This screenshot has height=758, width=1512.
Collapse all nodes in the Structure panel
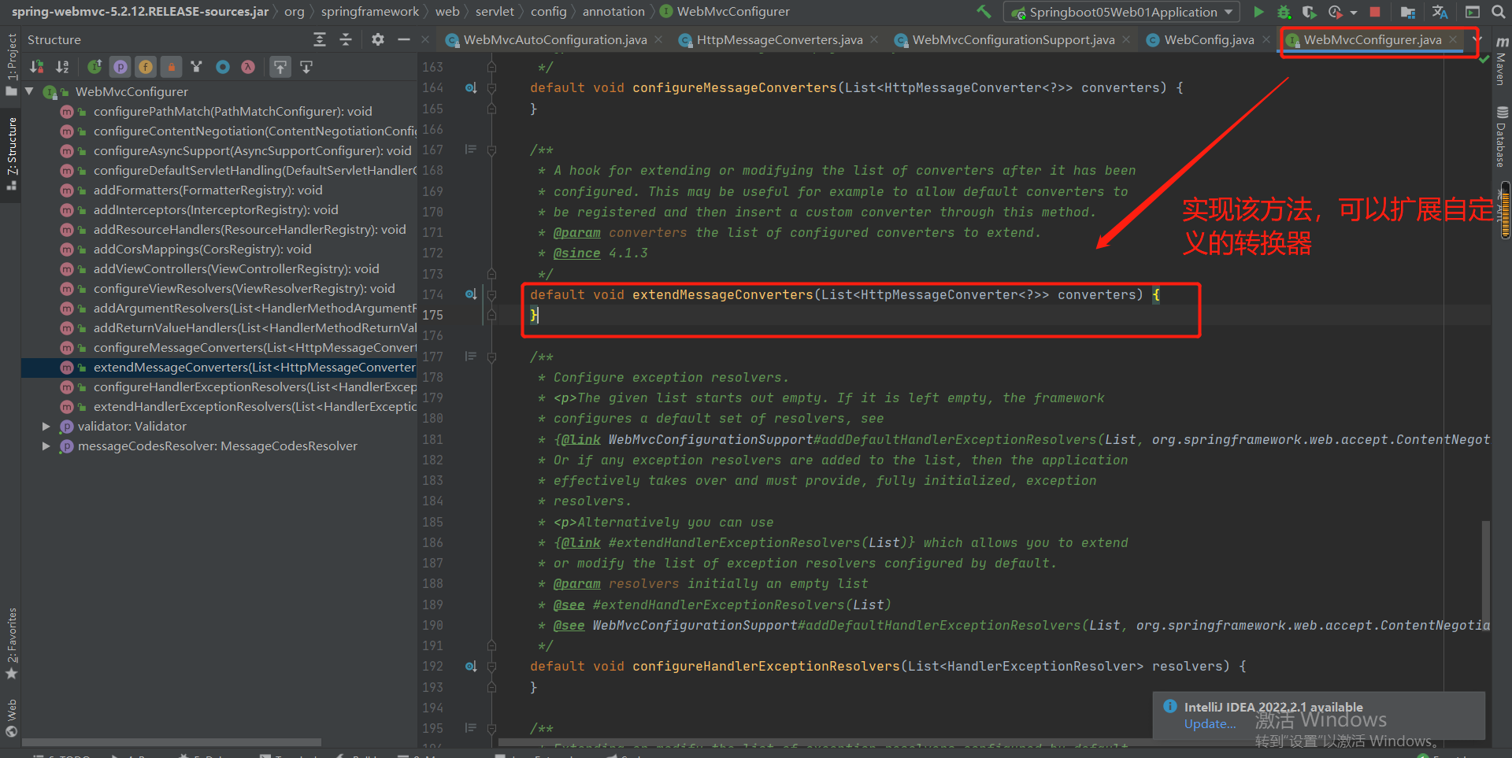pos(346,39)
